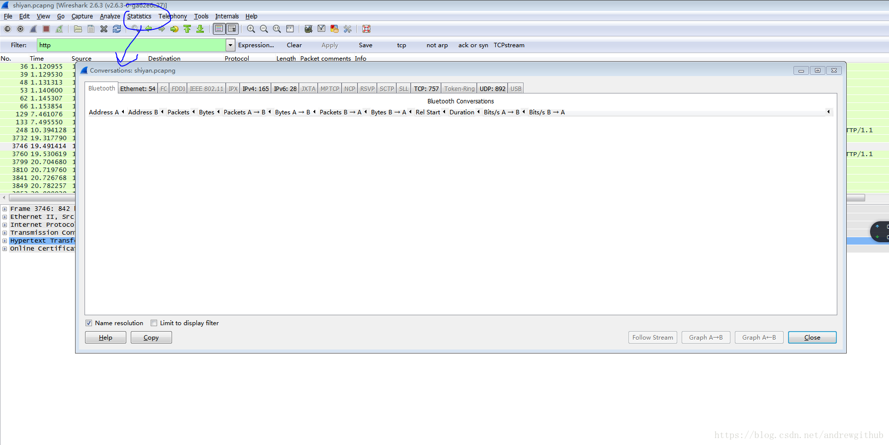The image size is (889, 445).
Task: Reset text zoom to normal size
Action: tap(277, 29)
